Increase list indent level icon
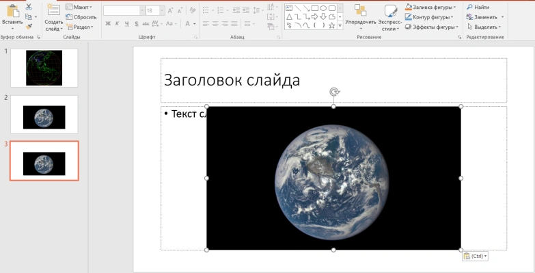 point(246,10)
